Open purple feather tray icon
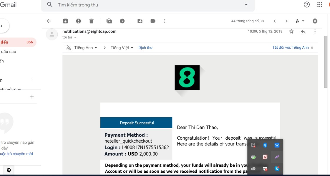This screenshot has width=330, height=176. pyautogui.click(x=277, y=157)
